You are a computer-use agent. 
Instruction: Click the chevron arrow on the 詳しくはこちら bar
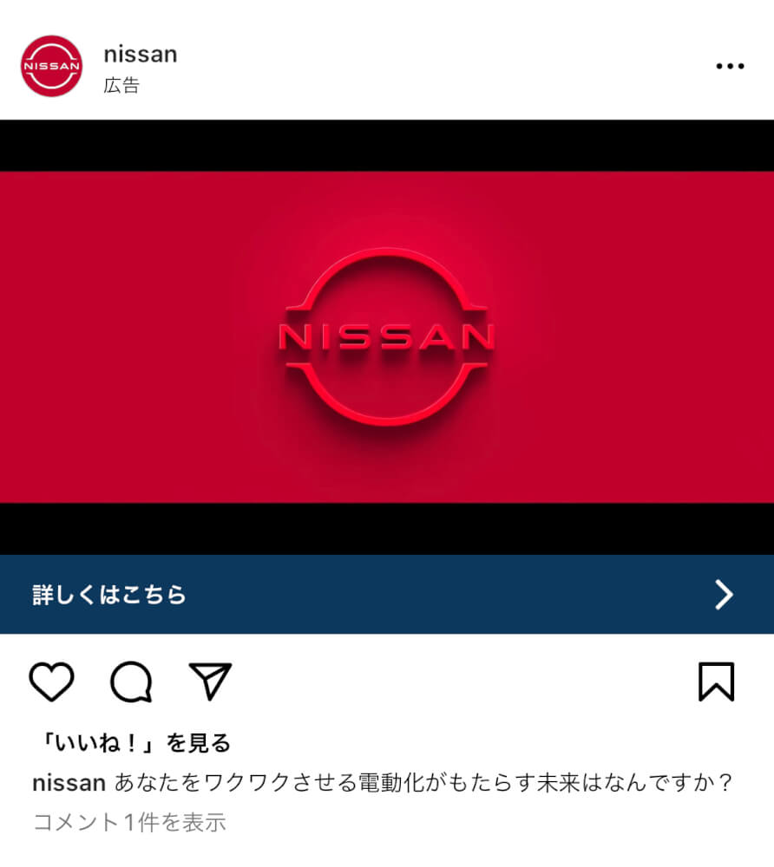point(724,595)
